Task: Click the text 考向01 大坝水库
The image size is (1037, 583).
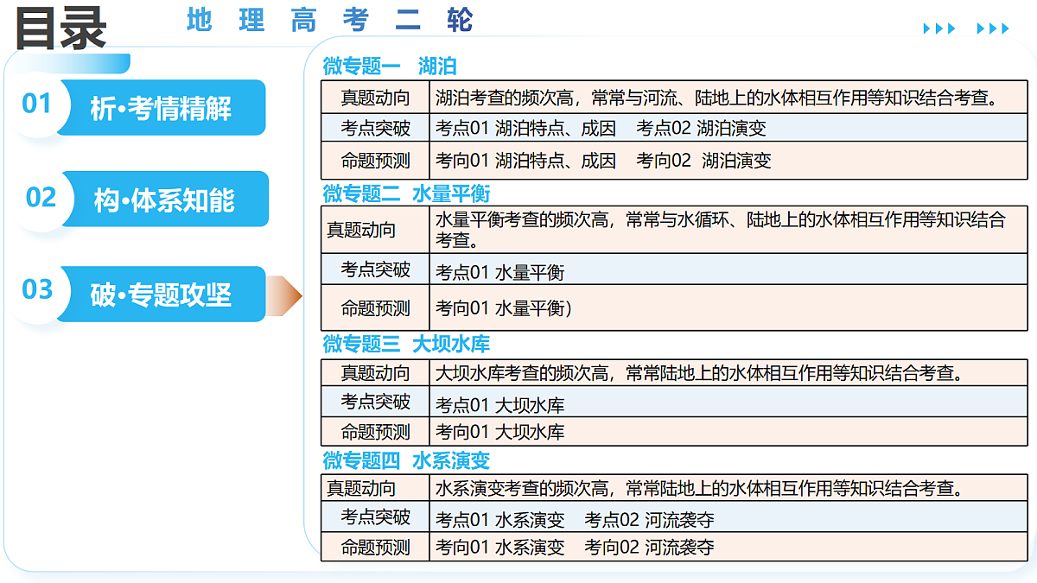Action: click(499, 432)
